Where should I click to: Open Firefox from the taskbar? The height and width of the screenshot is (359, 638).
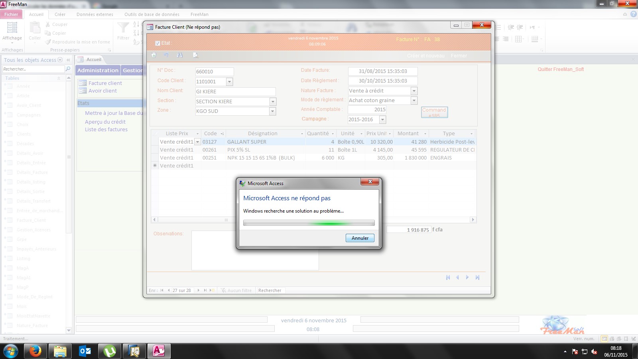pyautogui.click(x=35, y=351)
